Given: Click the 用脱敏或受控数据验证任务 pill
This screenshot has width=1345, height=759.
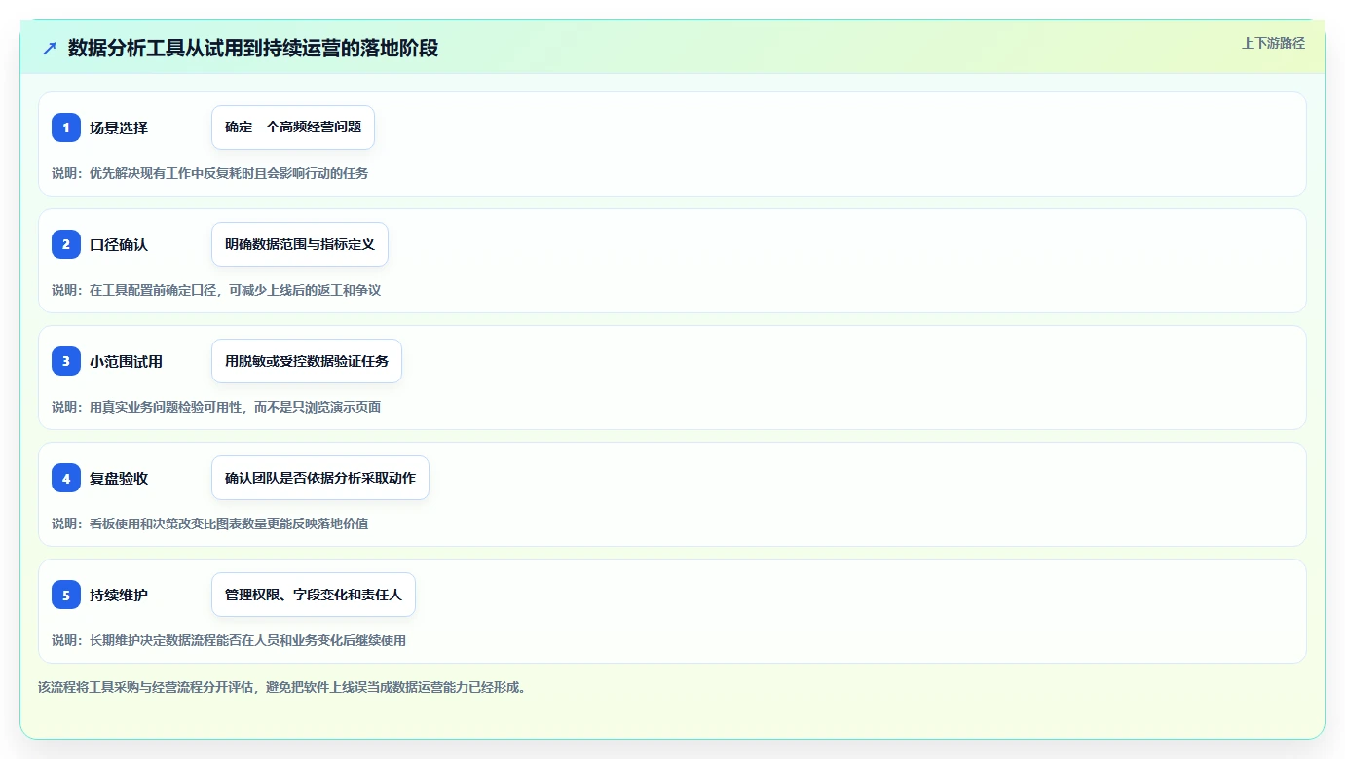Looking at the screenshot, I should (307, 361).
